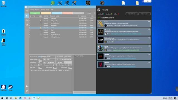The height and width of the screenshot is (100, 178).
Task: Click the Miscreated plugin logo
Action: pos(101,32)
